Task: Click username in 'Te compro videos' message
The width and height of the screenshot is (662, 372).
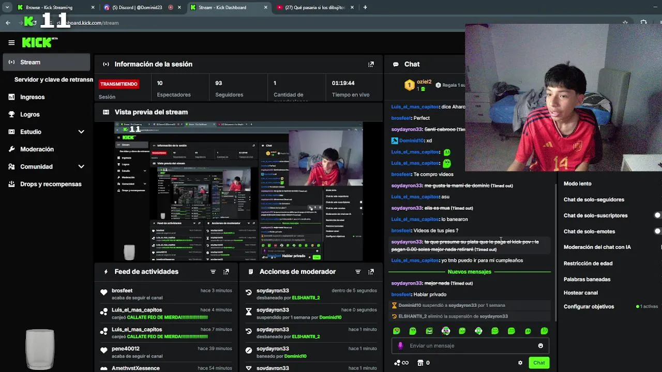Action: pyautogui.click(x=401, y=175)
